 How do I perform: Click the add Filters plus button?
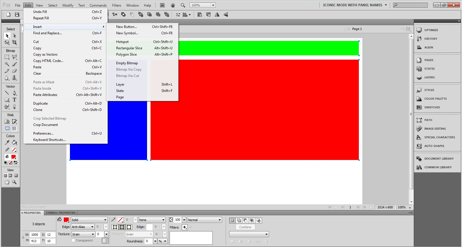click(185, 227)
